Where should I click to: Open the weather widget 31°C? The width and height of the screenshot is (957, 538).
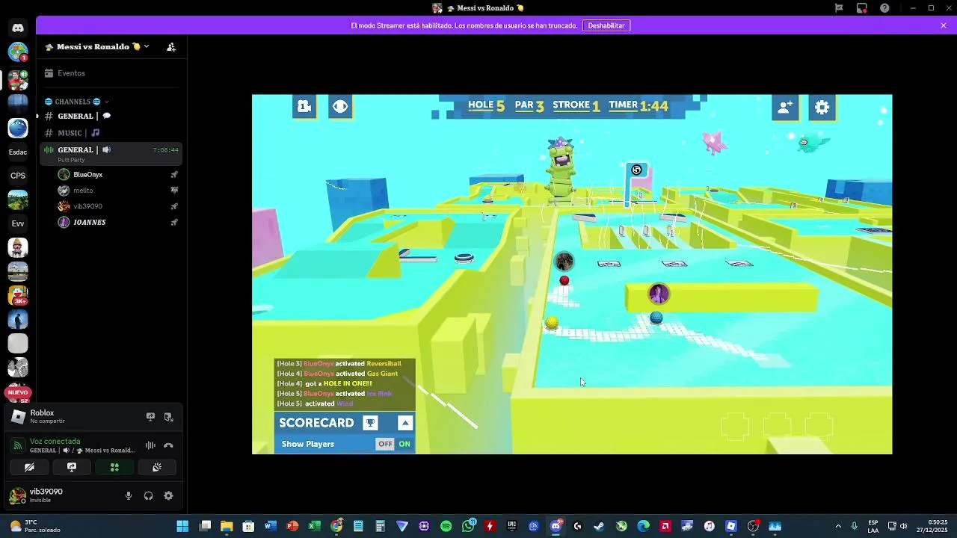coord(34,526)
